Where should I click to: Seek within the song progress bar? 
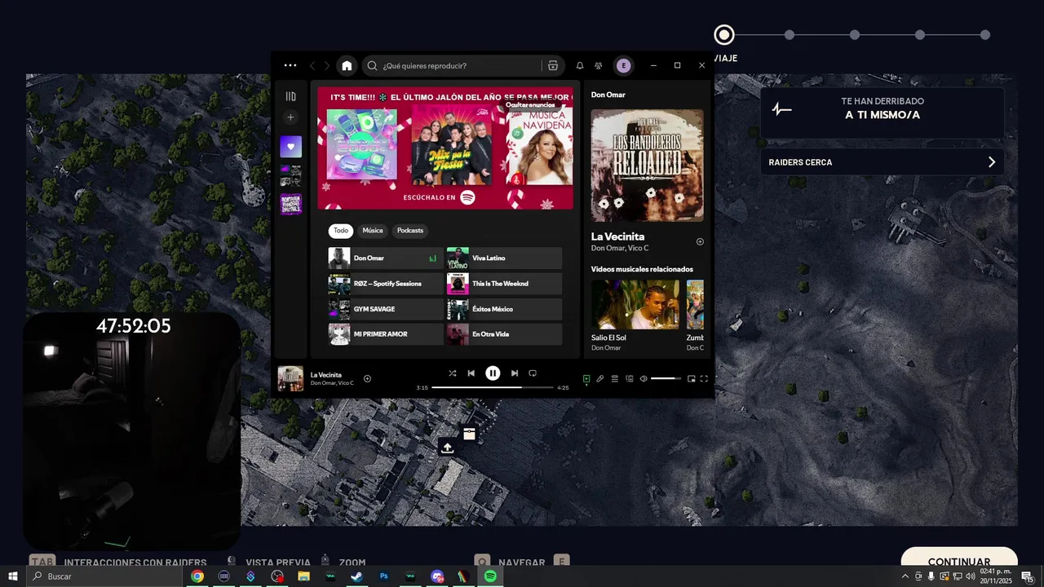[493, 388]
